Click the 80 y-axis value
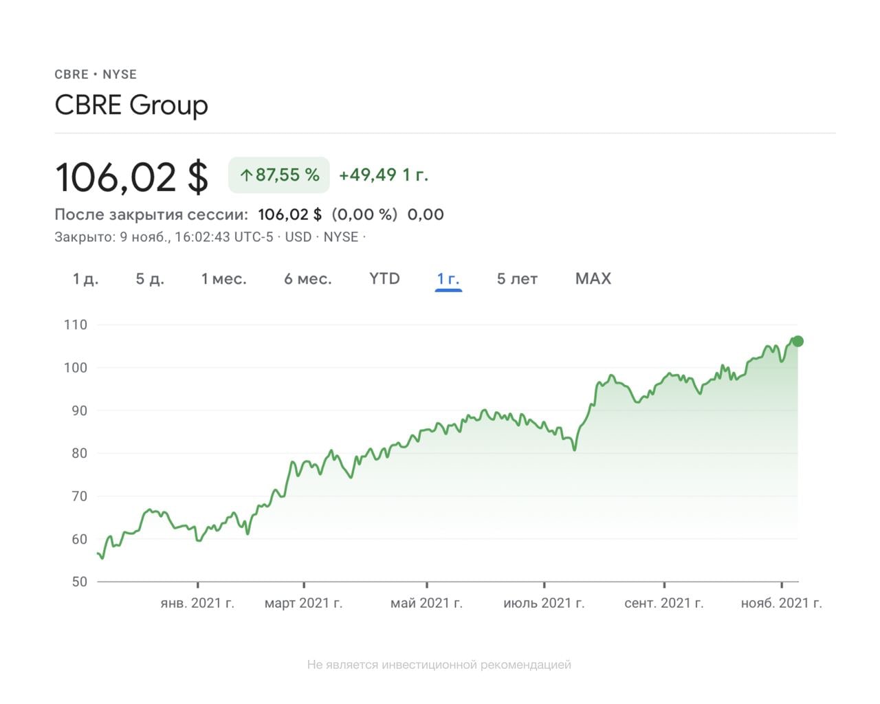This screenshot has height=704, width=880. tap(79, 453)
